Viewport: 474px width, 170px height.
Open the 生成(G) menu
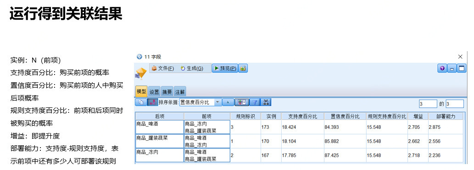pos(192,68)
